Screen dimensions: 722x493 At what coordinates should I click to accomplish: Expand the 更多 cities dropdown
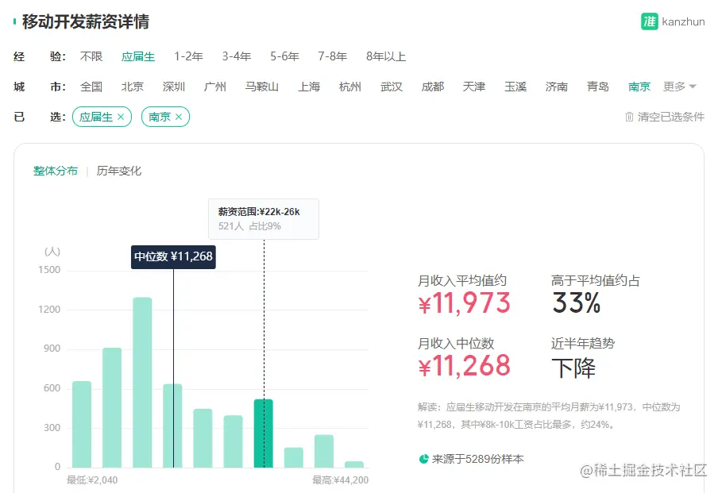coord(680,86)
